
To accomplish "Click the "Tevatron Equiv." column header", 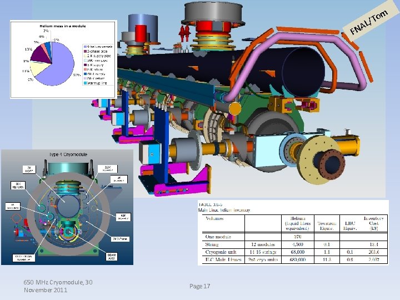I will coord(327,226).
